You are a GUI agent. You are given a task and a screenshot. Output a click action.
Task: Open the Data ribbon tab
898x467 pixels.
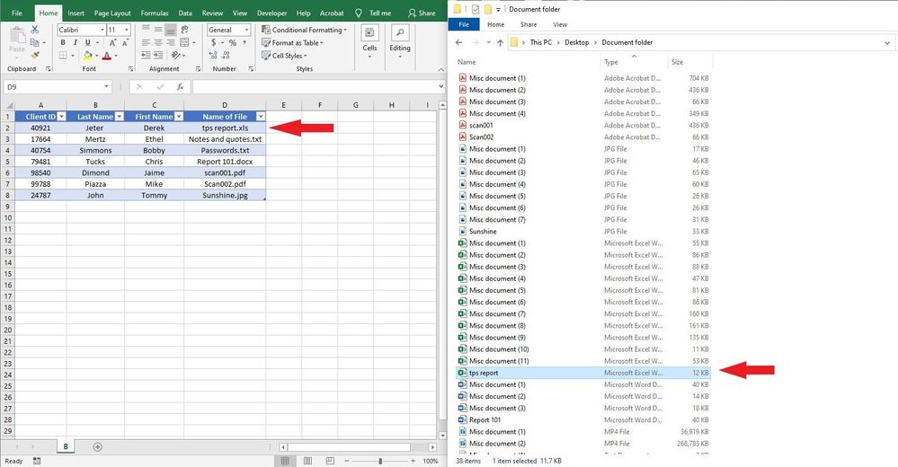point(185,13)
